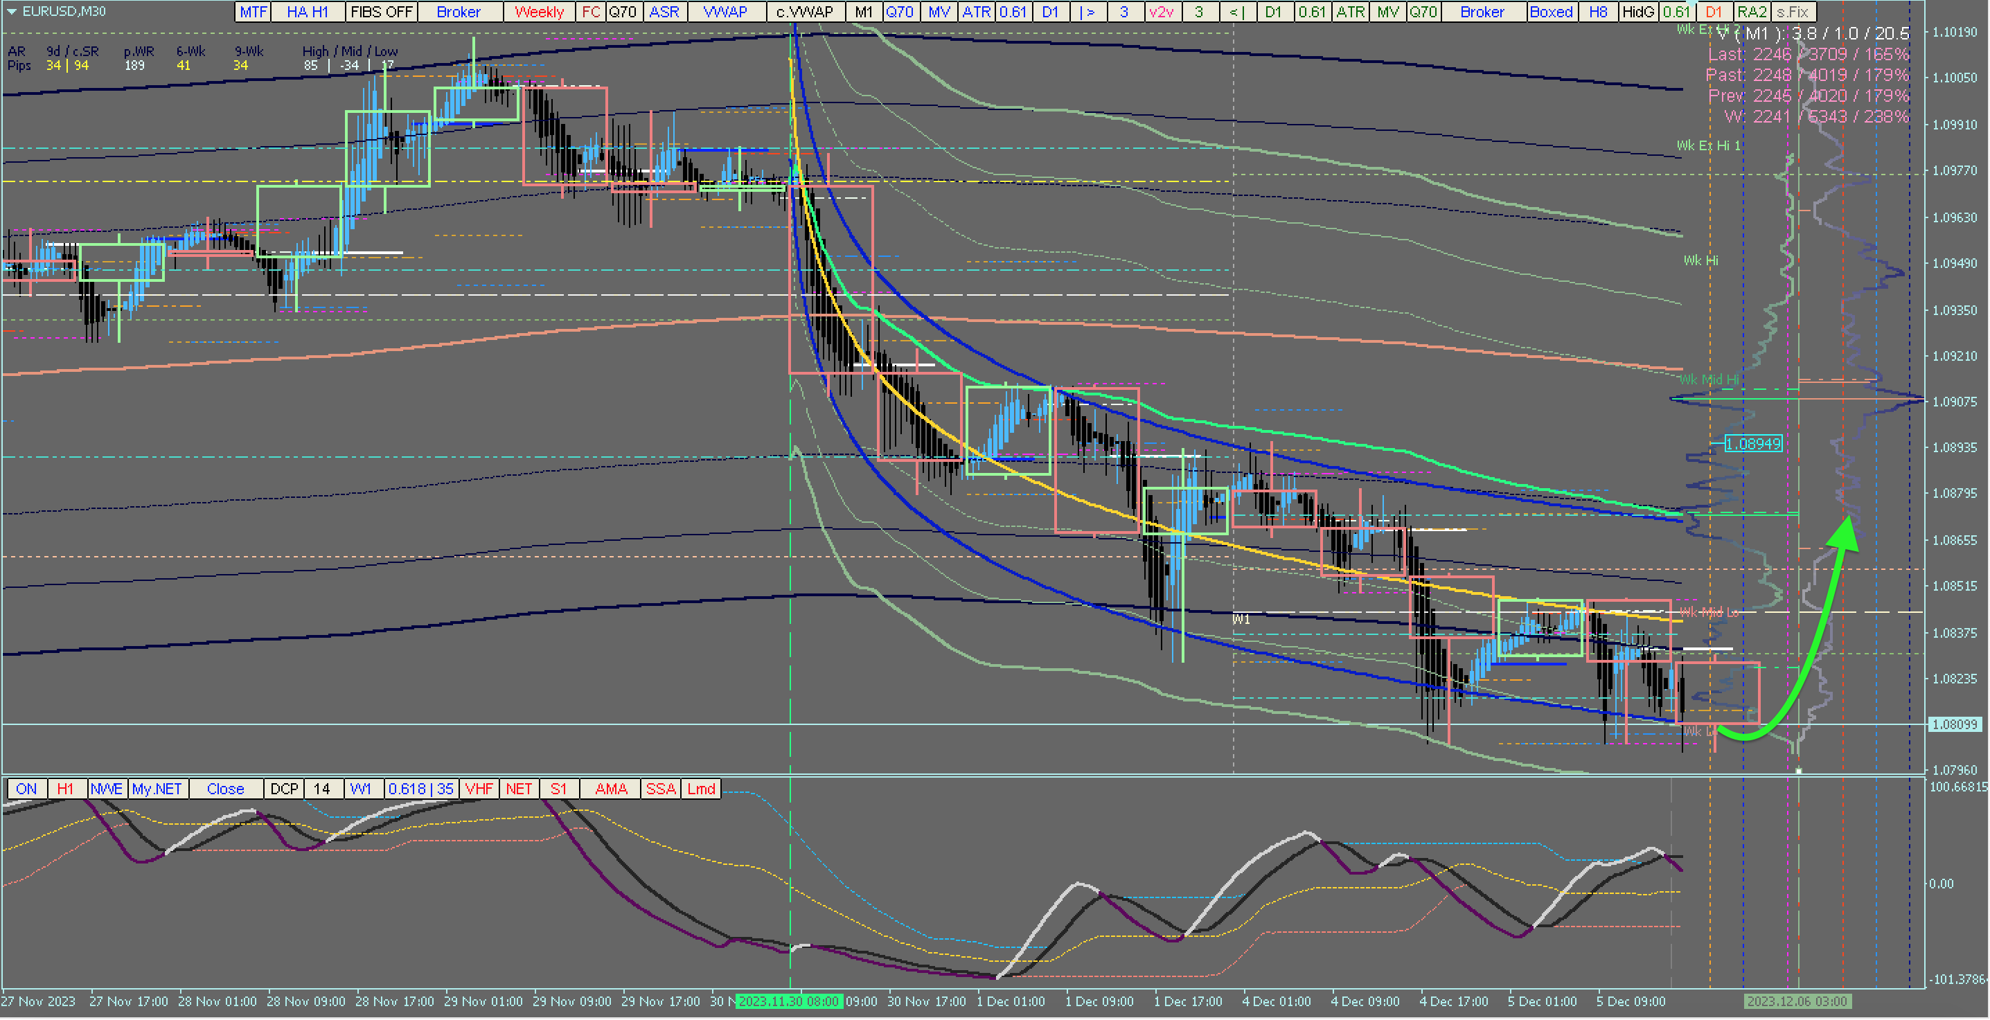The width and height of the screenshot is (1990, 1020).
Task: Expand the EURUSD,M30 chart menu triangle
Action: click(x=11, y=11)
